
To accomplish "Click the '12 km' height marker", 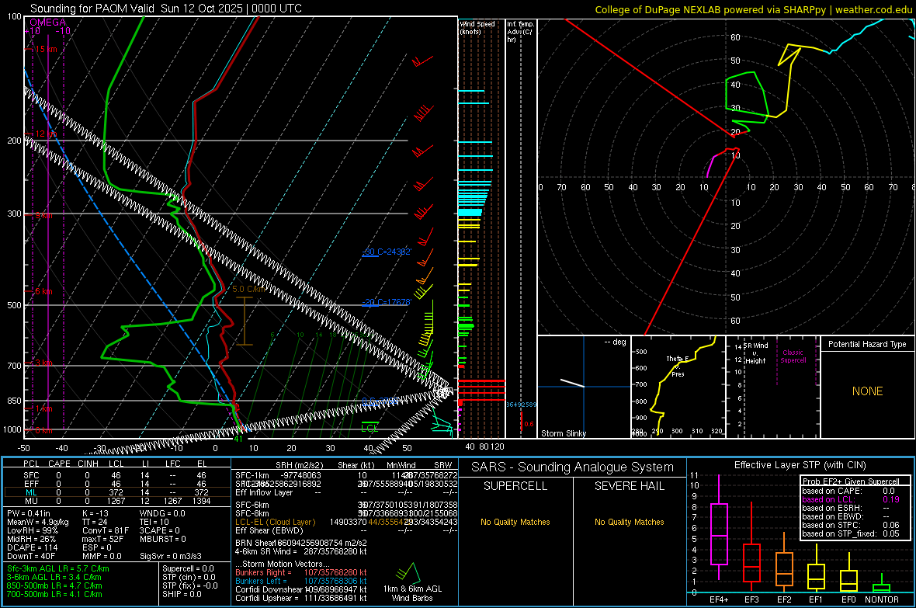I will (46, 134).
